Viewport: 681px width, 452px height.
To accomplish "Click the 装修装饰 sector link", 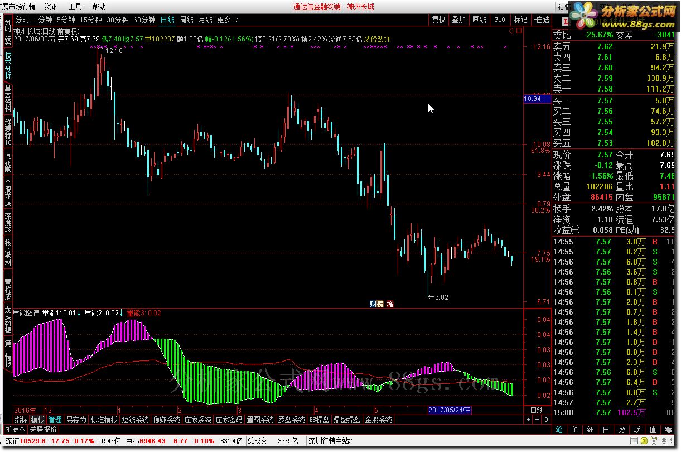I will pos(377,39).
